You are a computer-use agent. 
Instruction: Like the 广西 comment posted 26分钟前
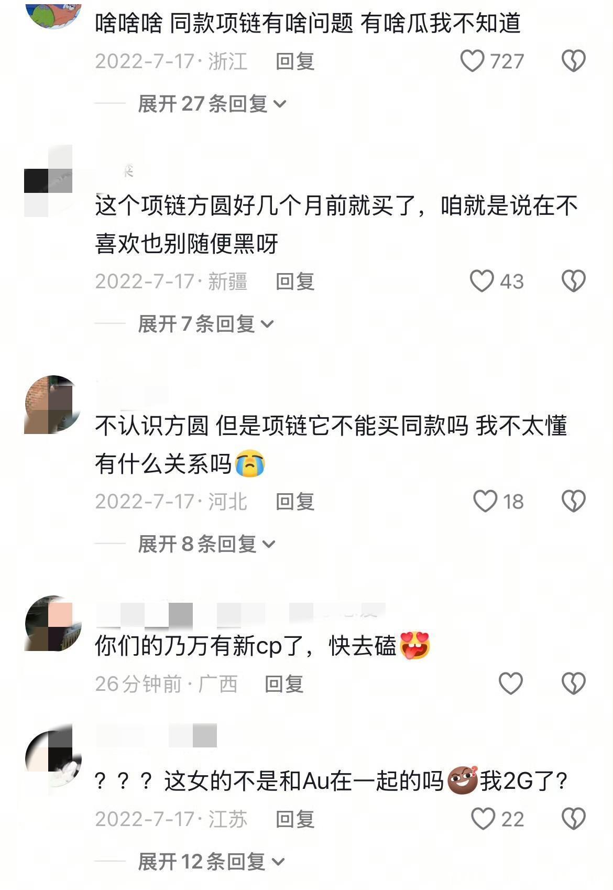tap(510, 683)
